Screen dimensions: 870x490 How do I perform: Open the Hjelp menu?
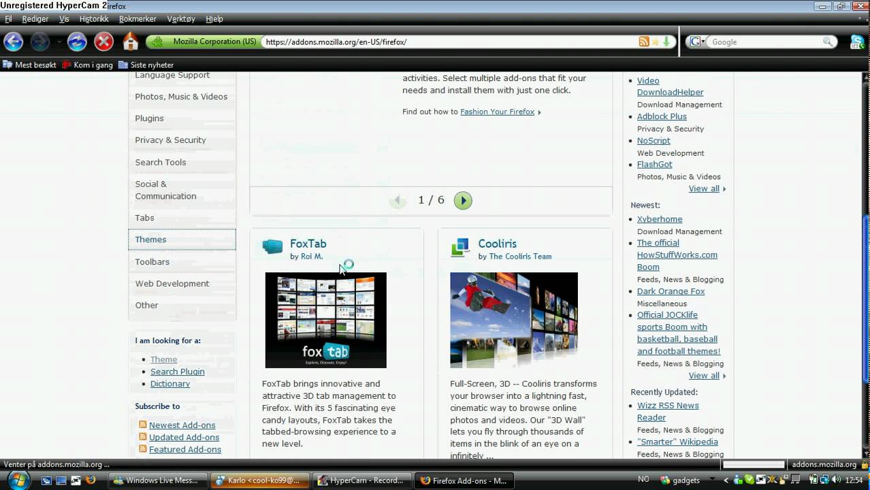click(x=214, y=19)
